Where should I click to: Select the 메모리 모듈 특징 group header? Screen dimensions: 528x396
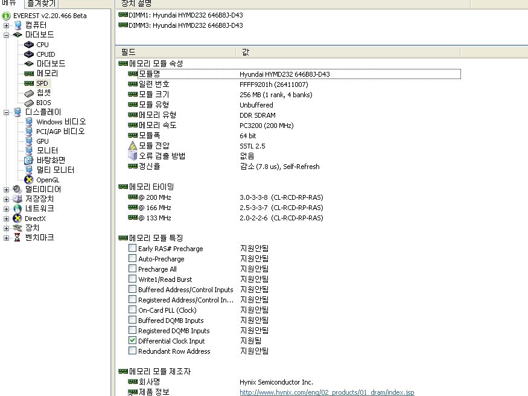point(151,238)
